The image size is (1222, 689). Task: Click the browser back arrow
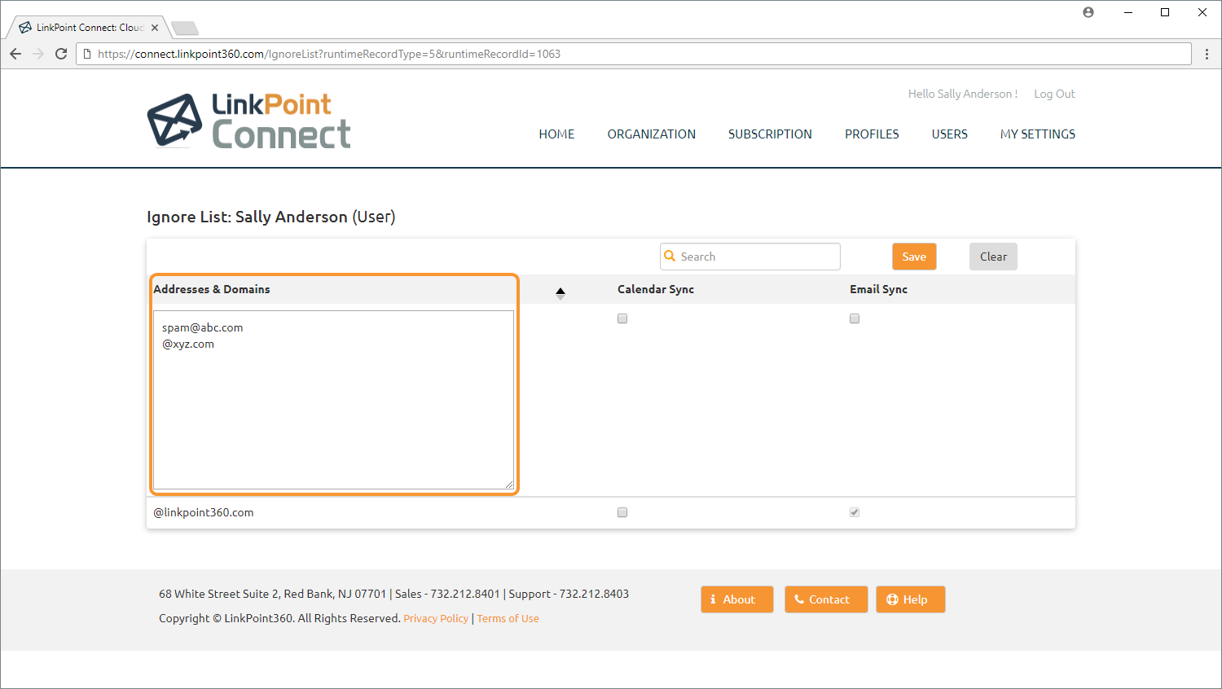tap(15, 54)
